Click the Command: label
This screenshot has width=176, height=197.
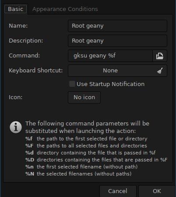(x=25, y=56)
